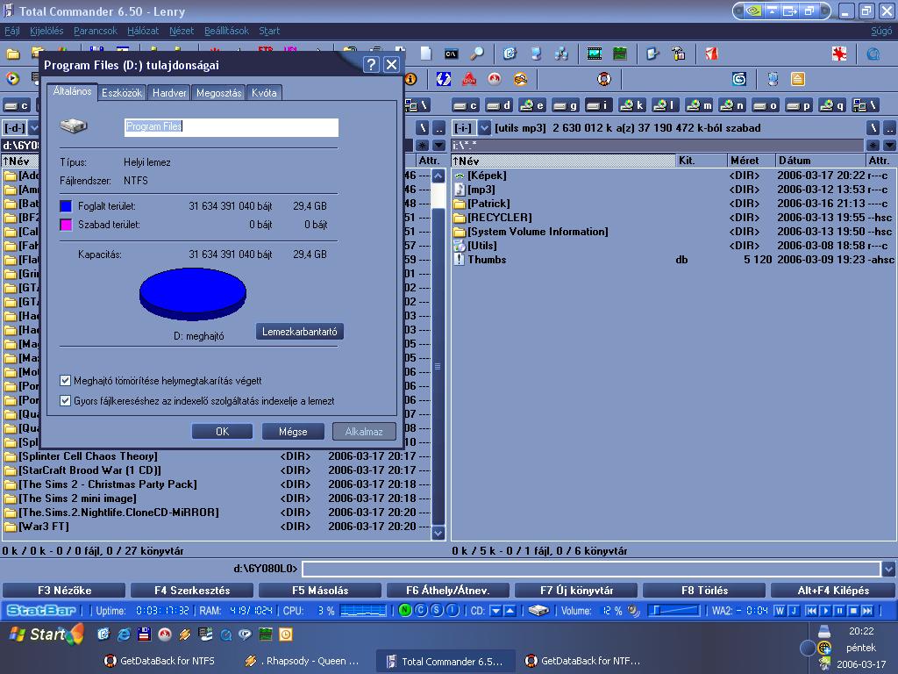Switch to Megosztás tab
898x674 pixels.
(x=218, y=93)
